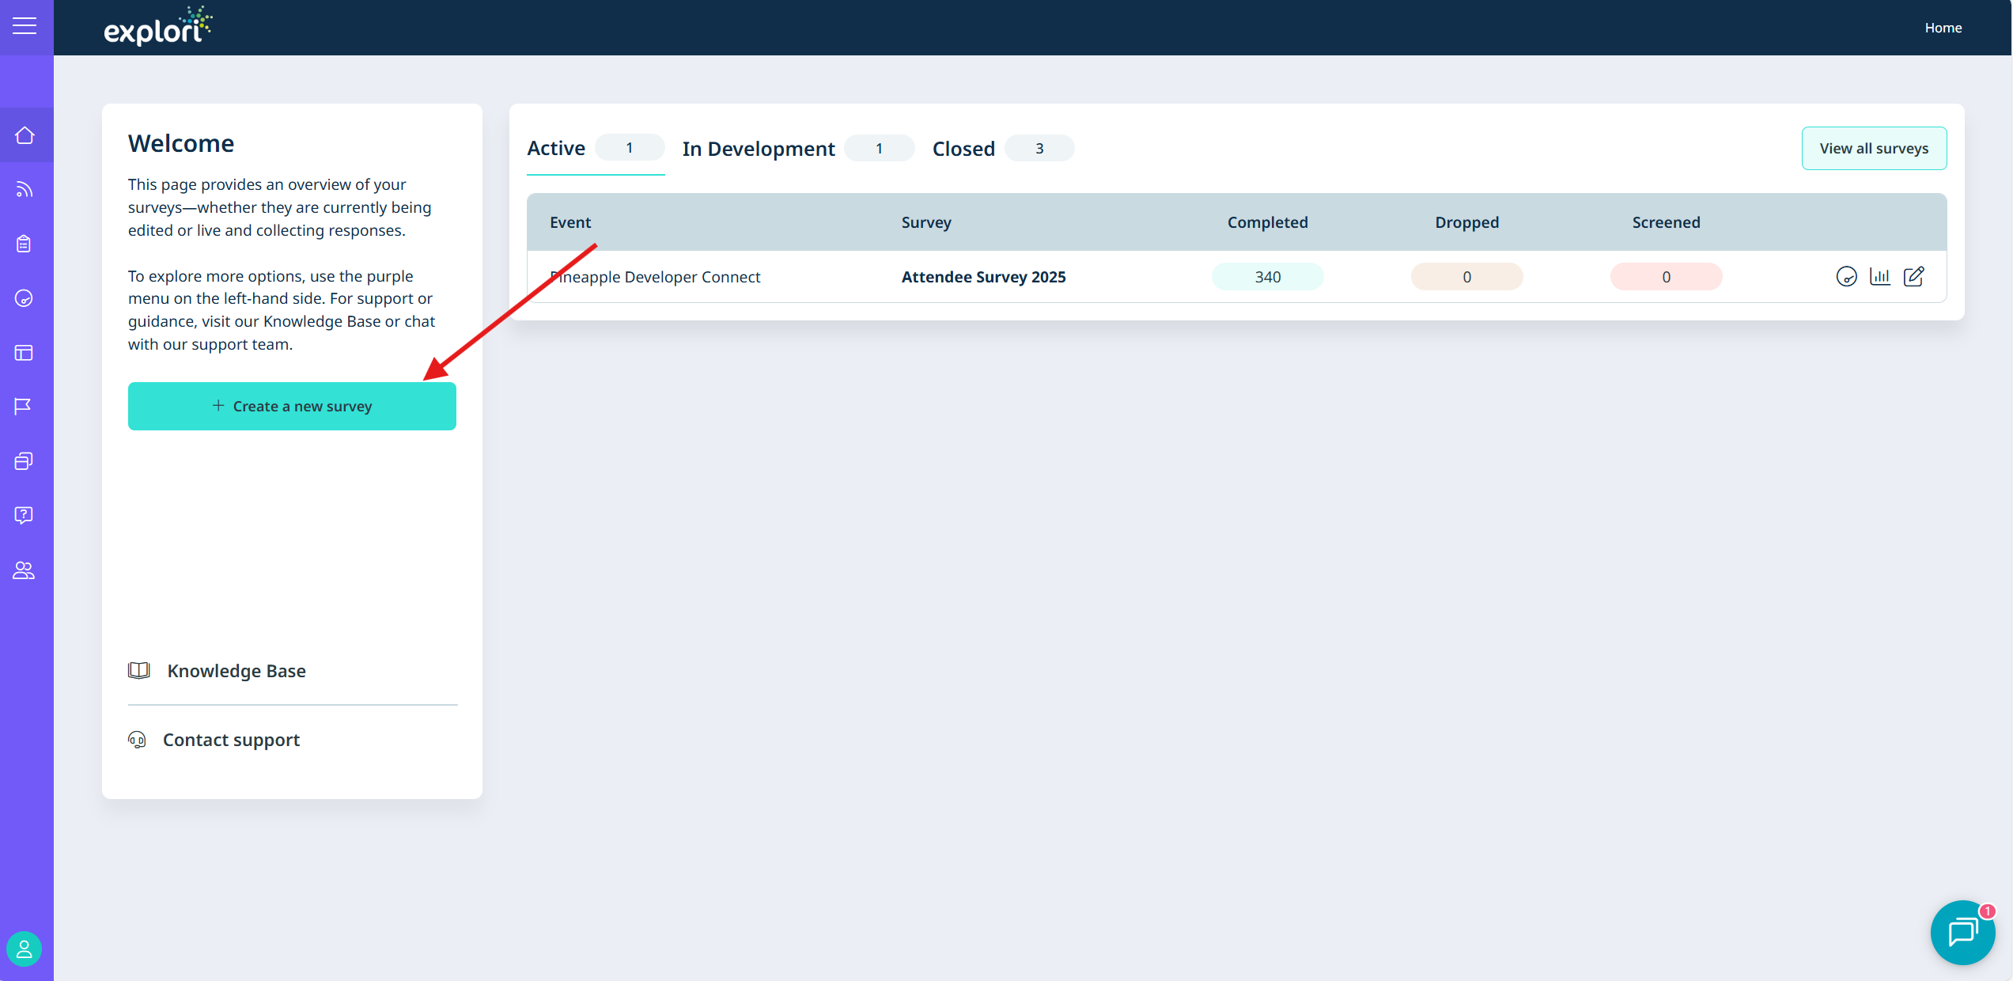Edit the Attendee Survey 2025
This screenshot has height=981, width=2013.
click(1913, 277)
